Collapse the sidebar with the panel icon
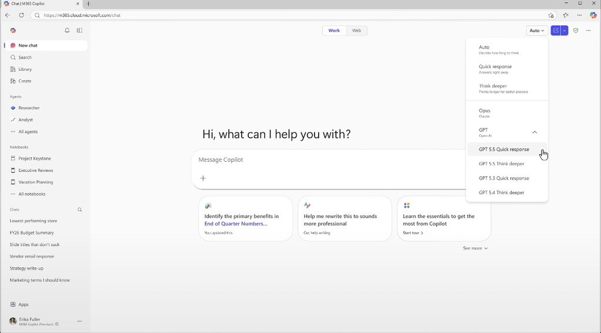The image size is (601, 333). click(79, 30)
